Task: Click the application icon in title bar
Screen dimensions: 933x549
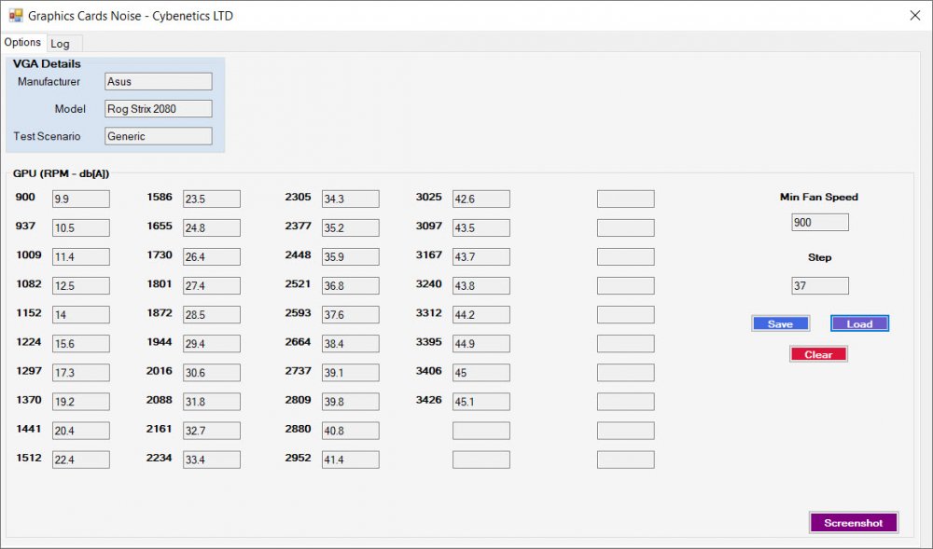Action: tap(16, 16)
